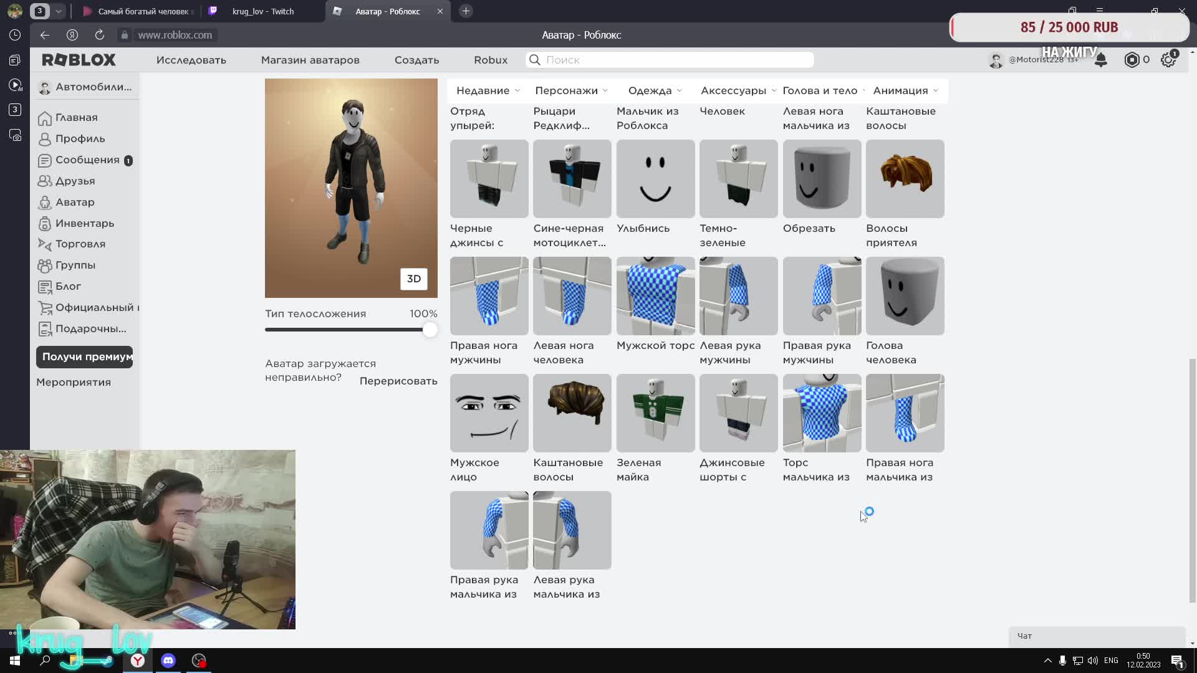Expand the Голова и тело dropdown
Viewport: 1197px width, 673px height.
tap(824, 90)
